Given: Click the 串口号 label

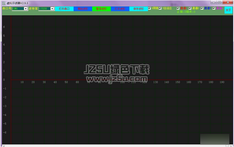Looking at the screenshot, I should [x=7, y=8].
